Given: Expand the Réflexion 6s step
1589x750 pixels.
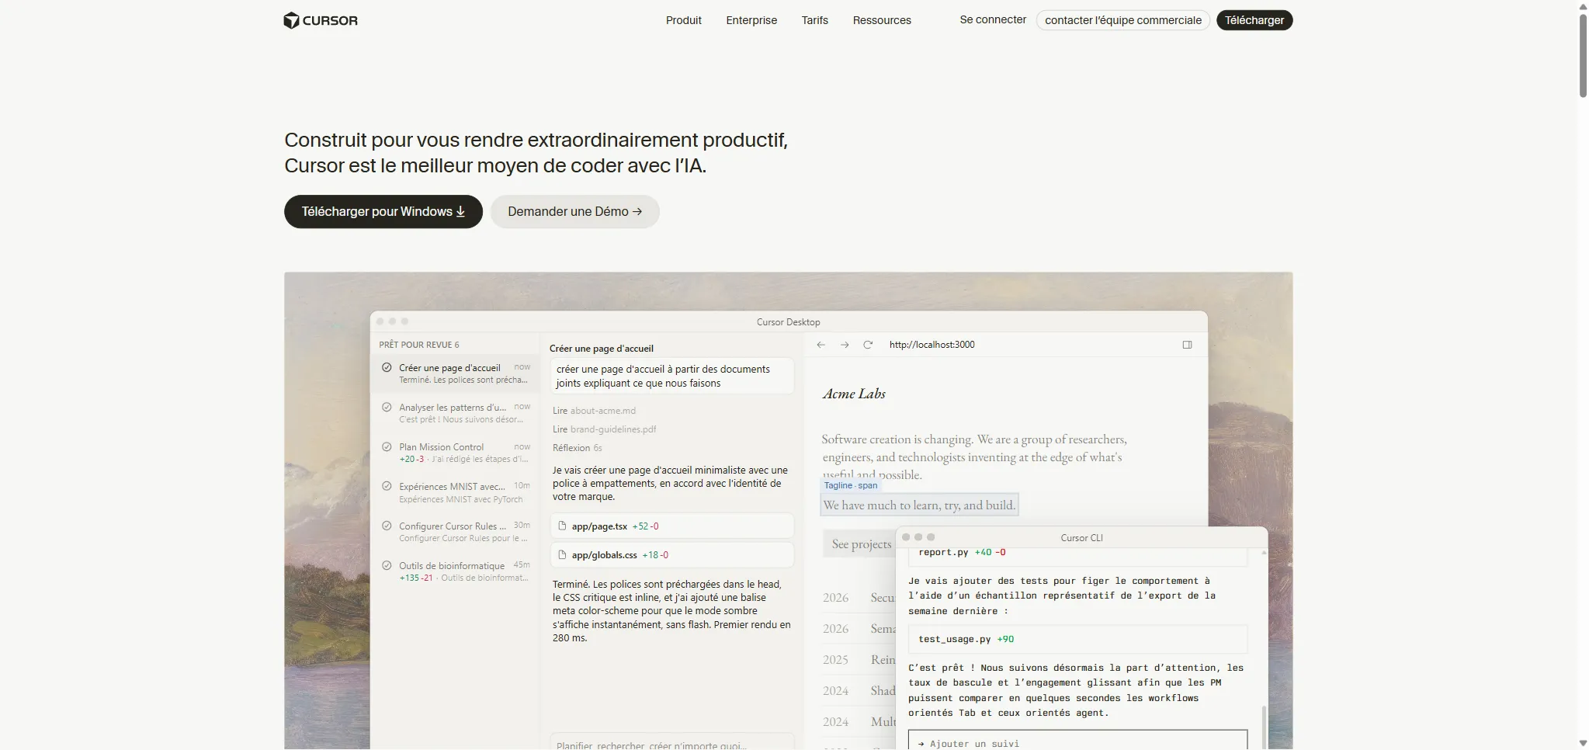Looking at the screenshot, I should tap(577, 448).
